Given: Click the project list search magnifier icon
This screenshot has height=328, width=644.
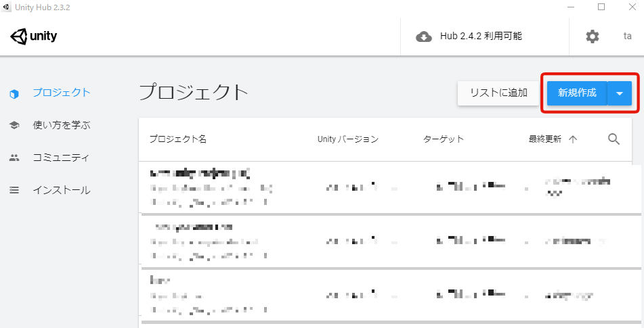Looking at the screenshot, I should pyautogui.click(x=614, y=139).
